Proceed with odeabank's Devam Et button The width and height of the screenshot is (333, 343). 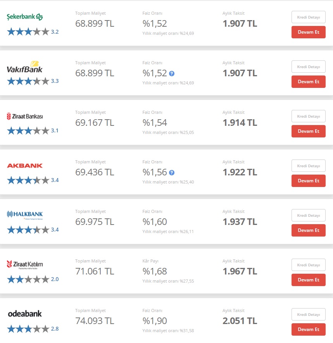click(309, 329)
